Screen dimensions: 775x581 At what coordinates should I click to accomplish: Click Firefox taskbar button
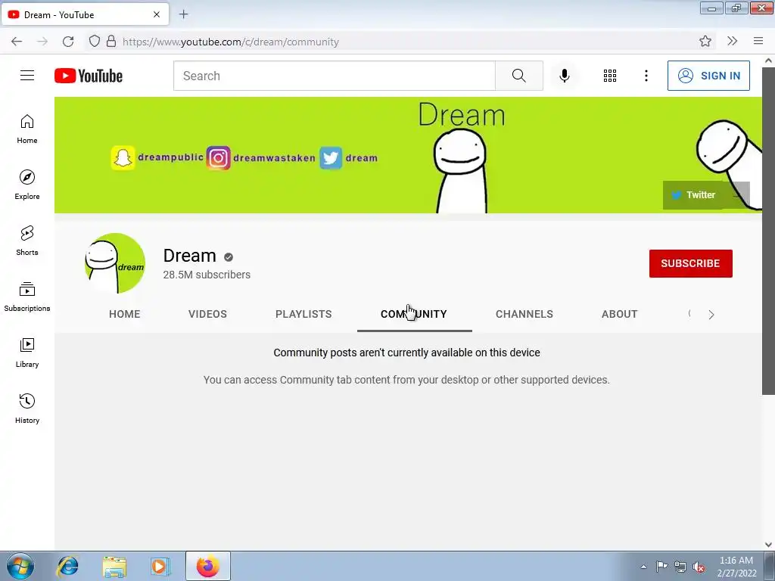(x=207, y=566)
